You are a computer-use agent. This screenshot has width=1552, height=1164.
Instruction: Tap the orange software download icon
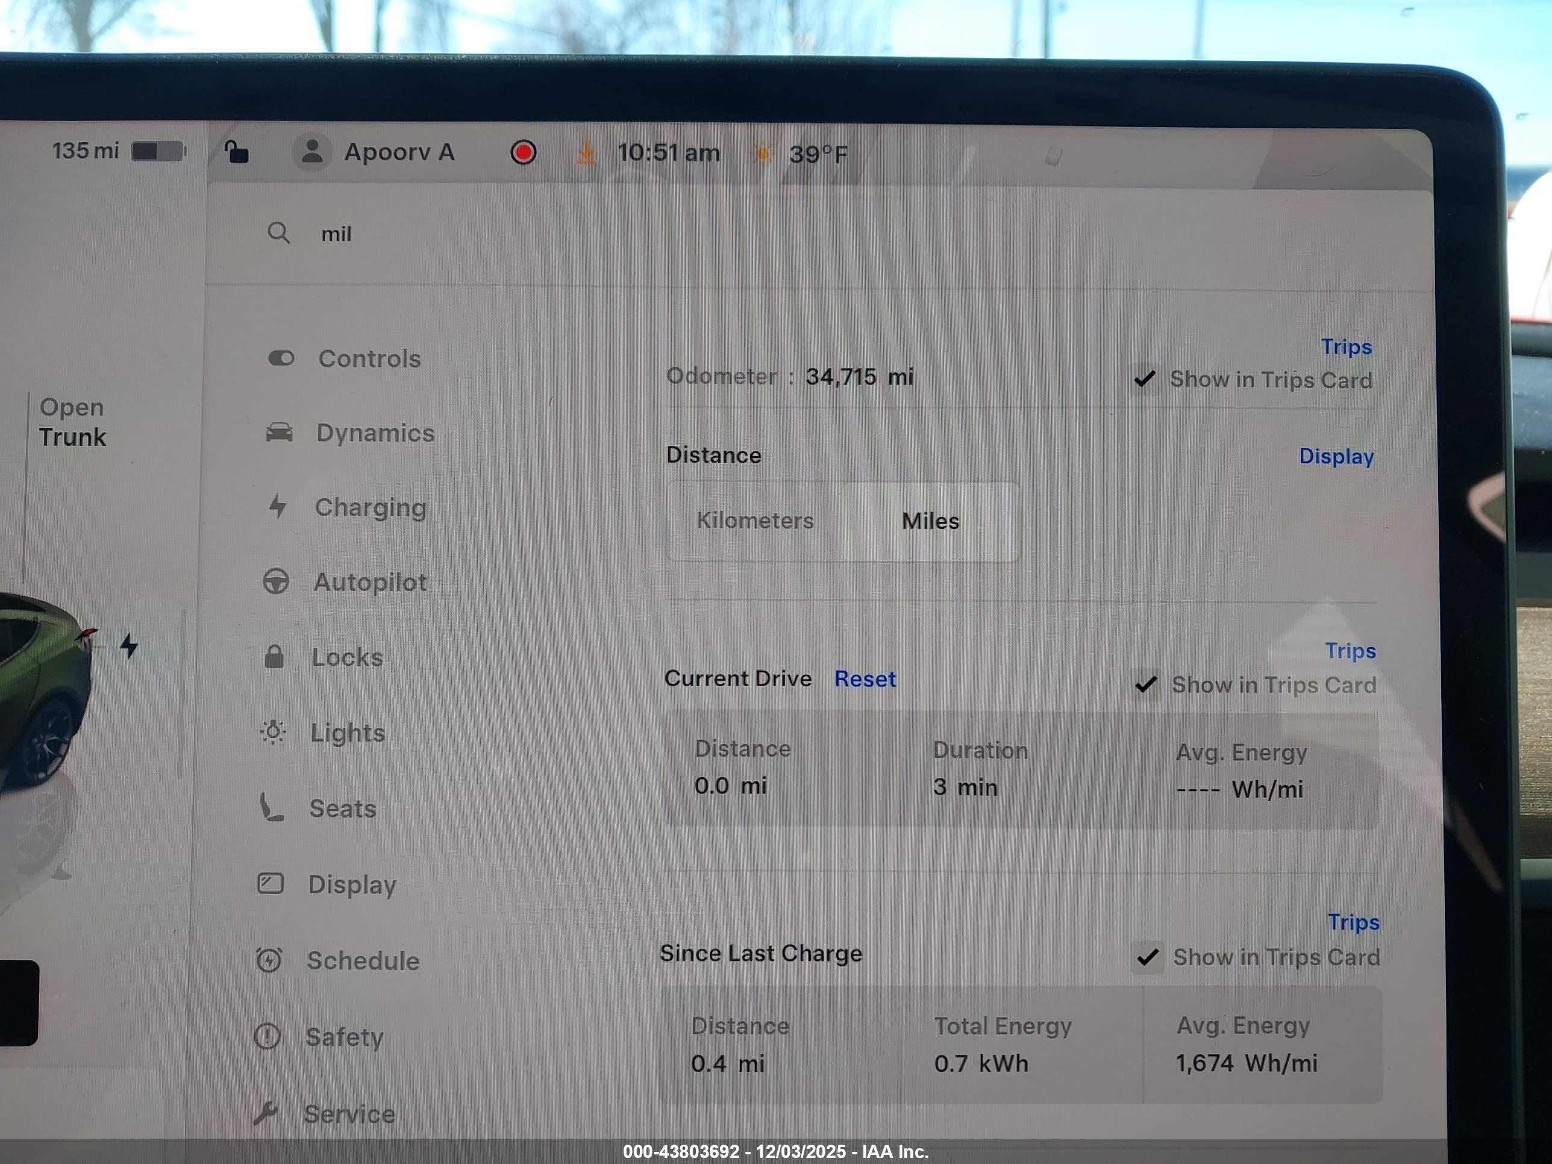[x=587, y=152]
